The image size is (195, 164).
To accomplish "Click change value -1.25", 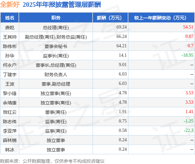I will tap(188, 121).
